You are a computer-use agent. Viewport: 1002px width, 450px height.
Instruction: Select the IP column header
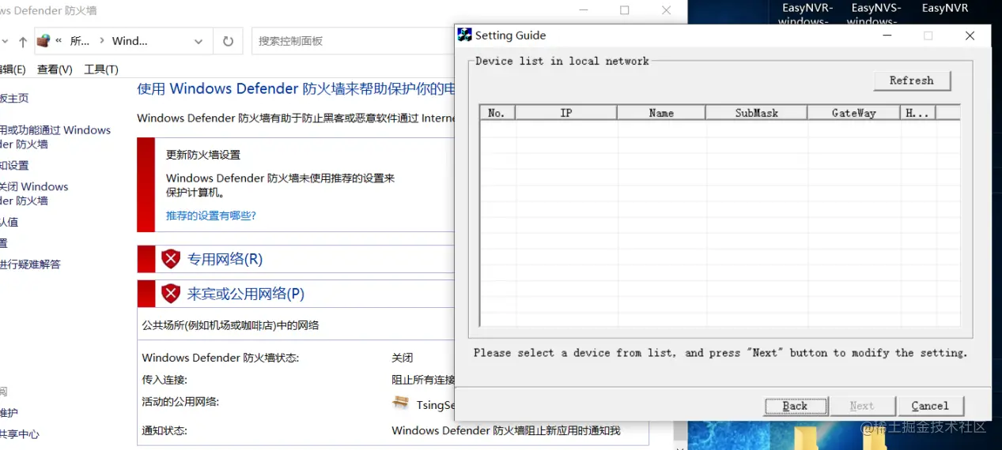tap(566, 113)
